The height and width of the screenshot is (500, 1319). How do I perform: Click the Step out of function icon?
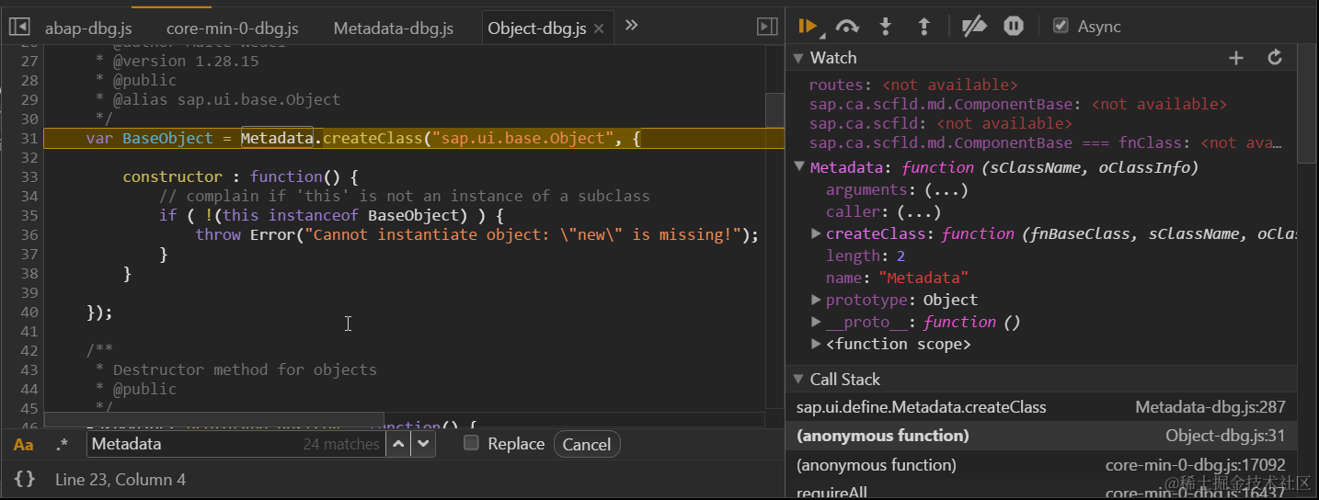click(x=924, y=27)
